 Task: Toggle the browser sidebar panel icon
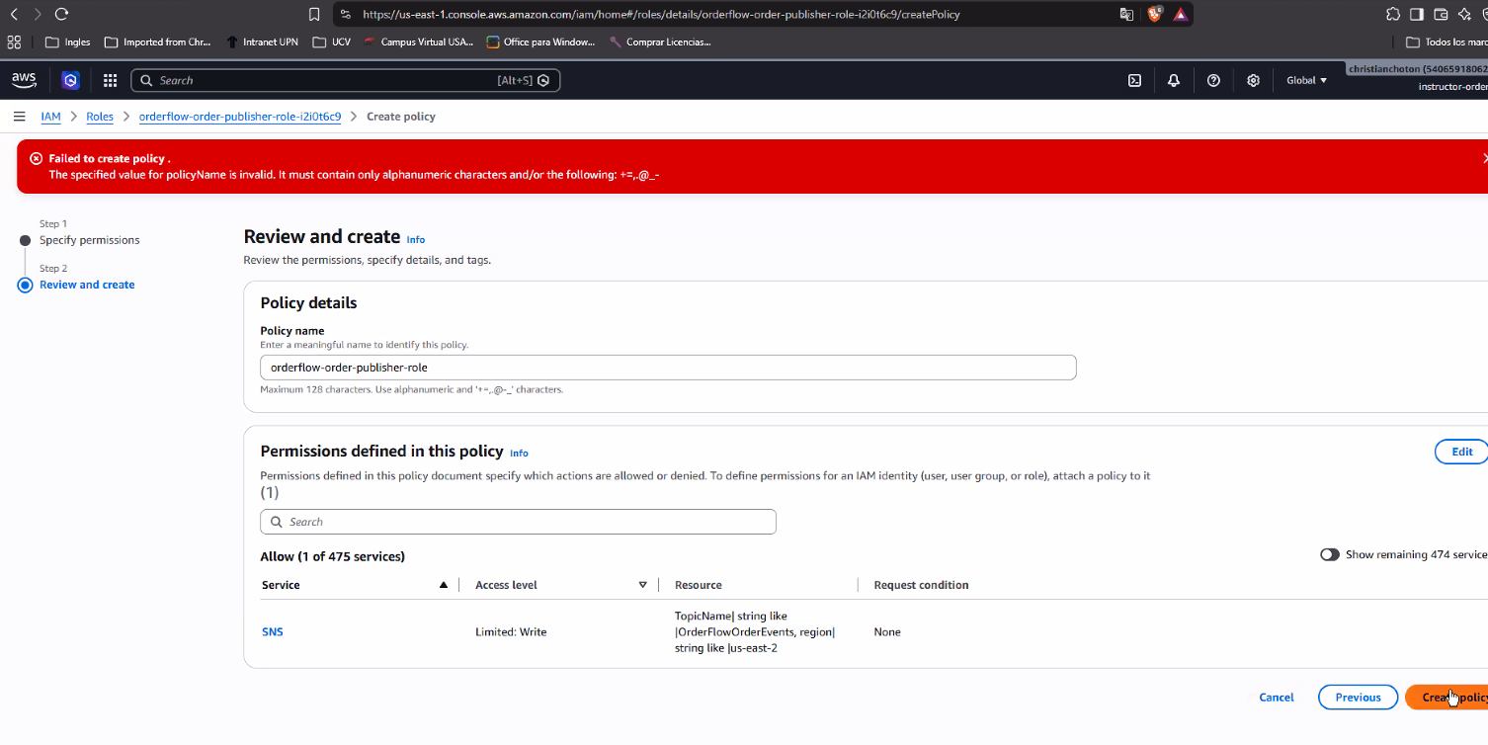coord(1416,15)
